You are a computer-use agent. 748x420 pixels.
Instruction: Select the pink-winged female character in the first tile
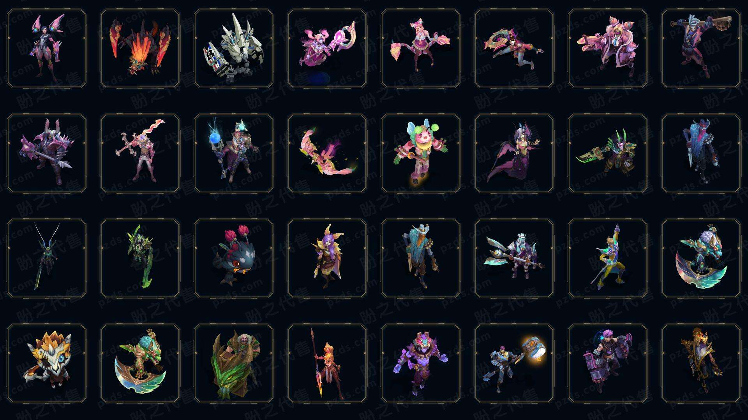coord(47,49)
